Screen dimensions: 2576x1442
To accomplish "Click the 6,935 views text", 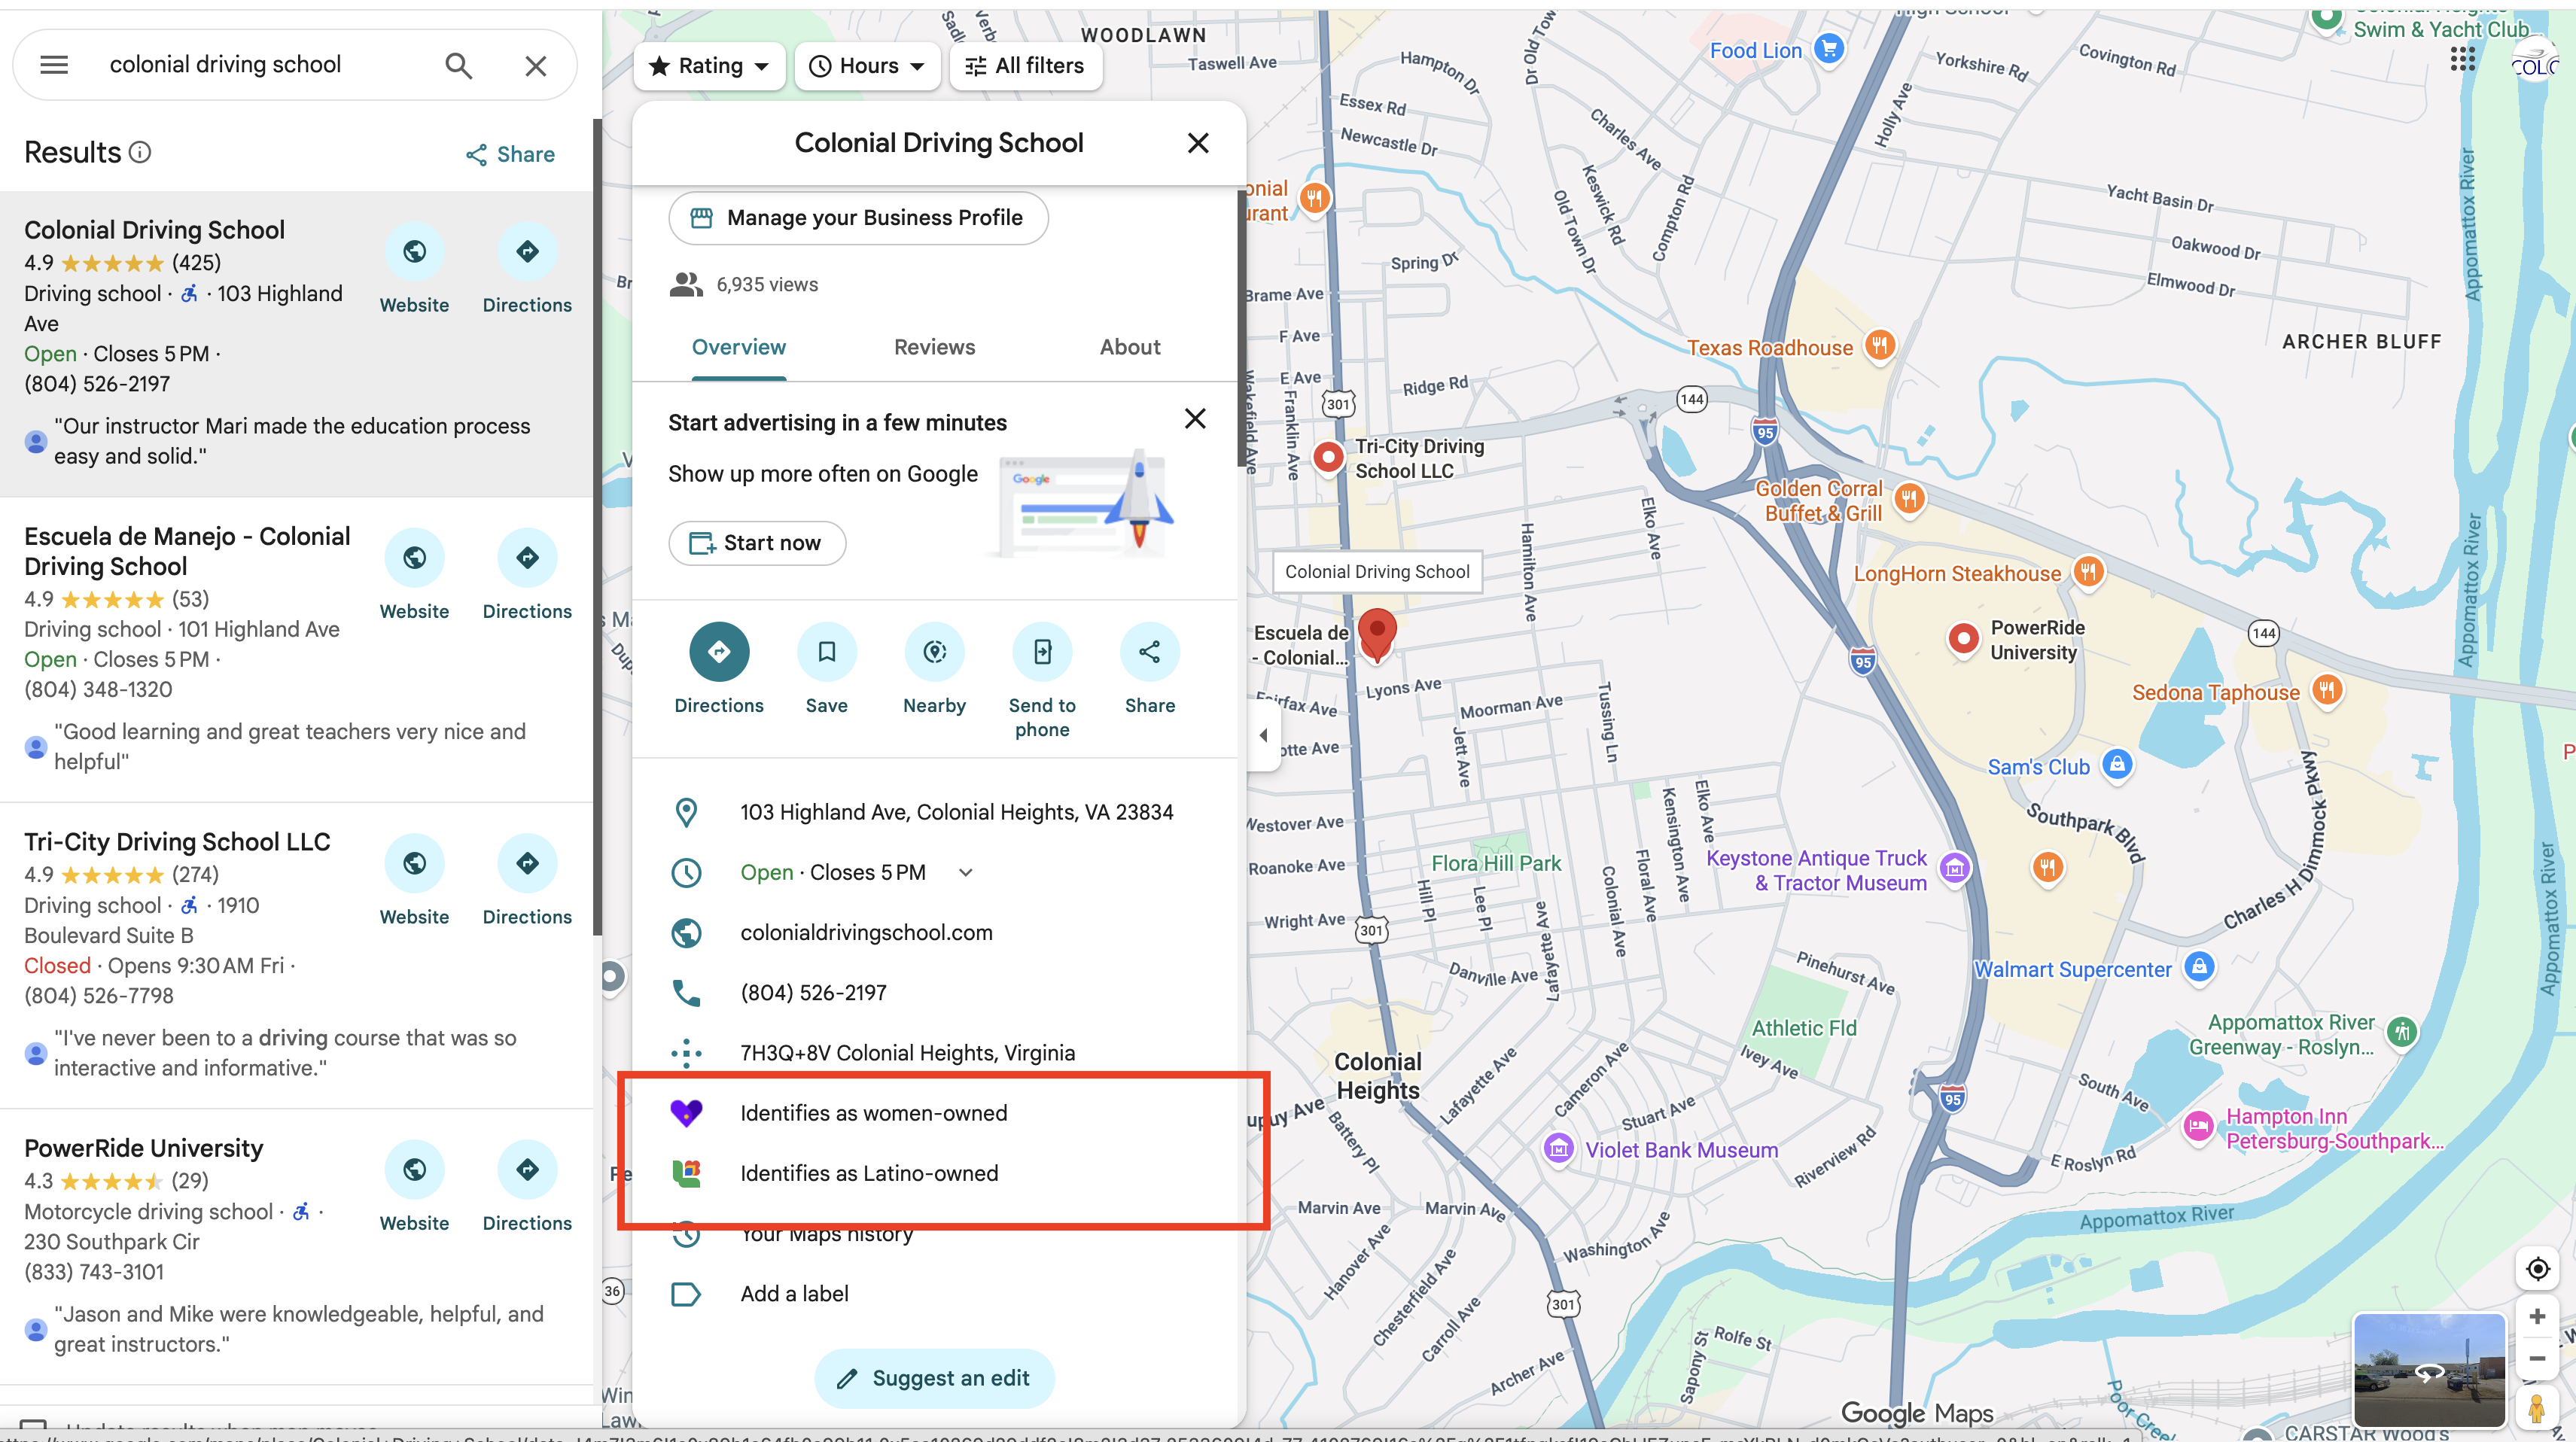I will (x=767, y=285).
